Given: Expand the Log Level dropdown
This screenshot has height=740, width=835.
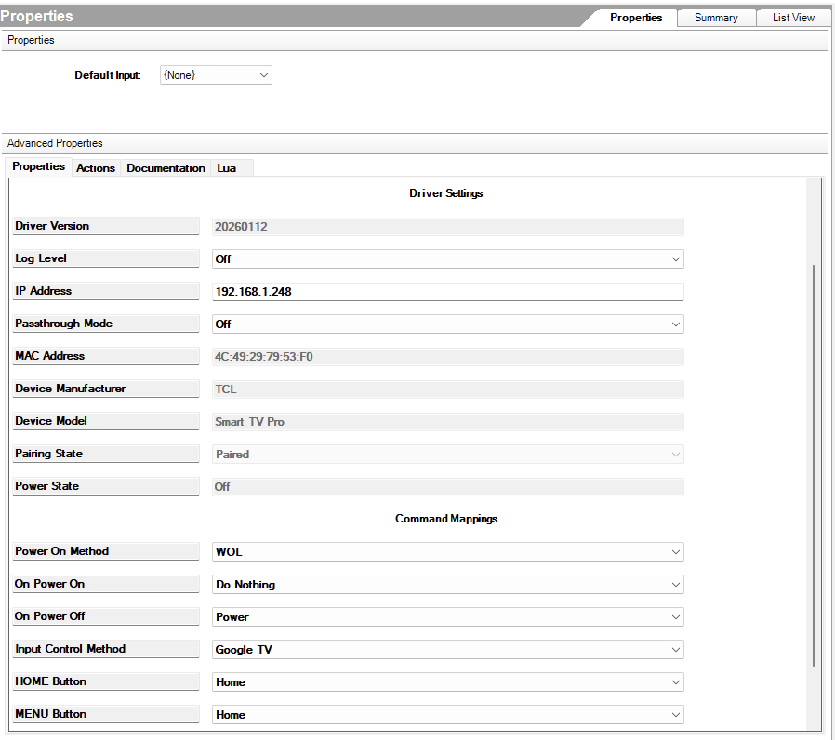Looking at the screenshot, I should coord(447,259).
